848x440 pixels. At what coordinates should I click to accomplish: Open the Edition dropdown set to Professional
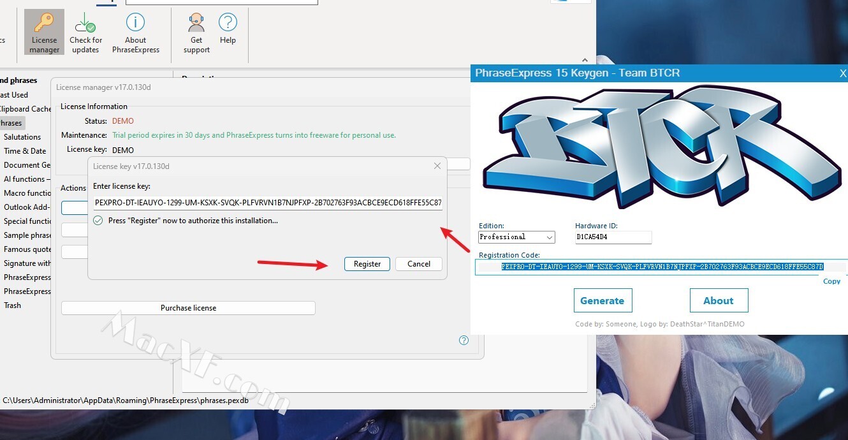516,237
